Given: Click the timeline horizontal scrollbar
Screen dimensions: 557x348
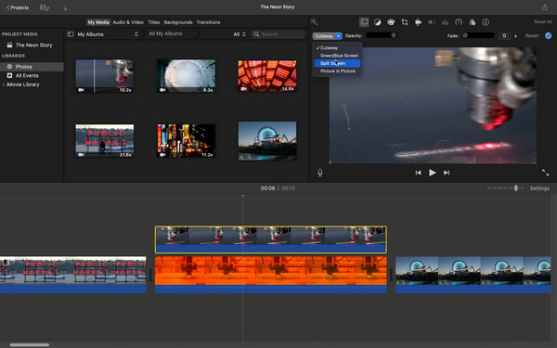Looking at the screenshot, I should coord(30,345).
